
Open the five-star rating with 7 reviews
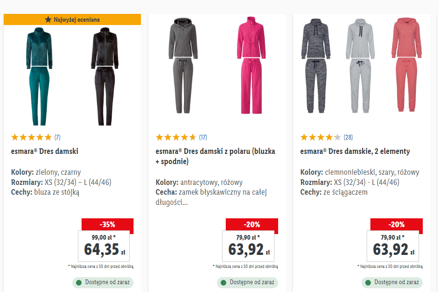(x=36, y=137)
